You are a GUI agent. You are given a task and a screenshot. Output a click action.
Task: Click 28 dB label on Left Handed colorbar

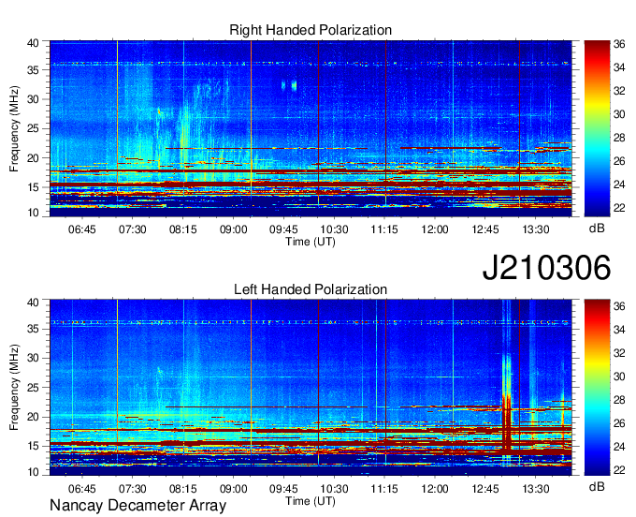click(619, 400)
